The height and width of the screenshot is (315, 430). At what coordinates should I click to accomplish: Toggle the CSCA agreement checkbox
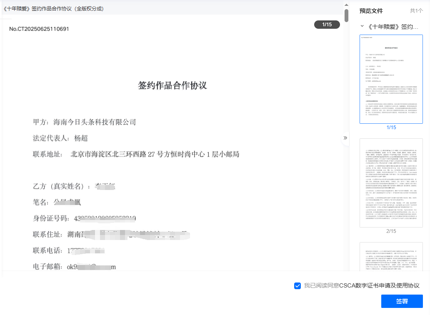point(297,286)
